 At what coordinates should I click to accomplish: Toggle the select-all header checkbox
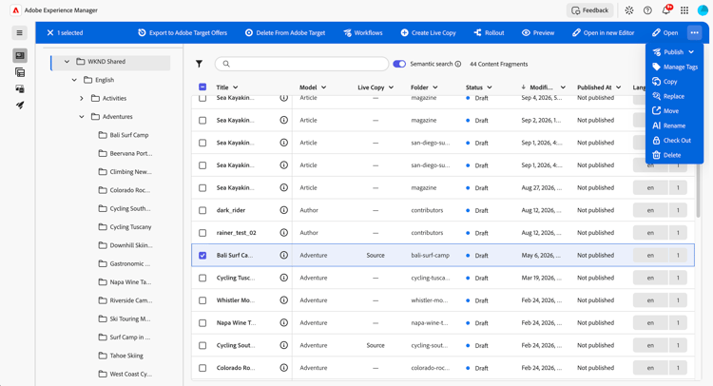[202, 87]
